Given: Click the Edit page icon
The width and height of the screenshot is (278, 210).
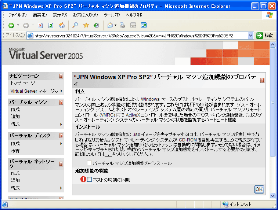Looking at the screenshot, I should [133, 26].
